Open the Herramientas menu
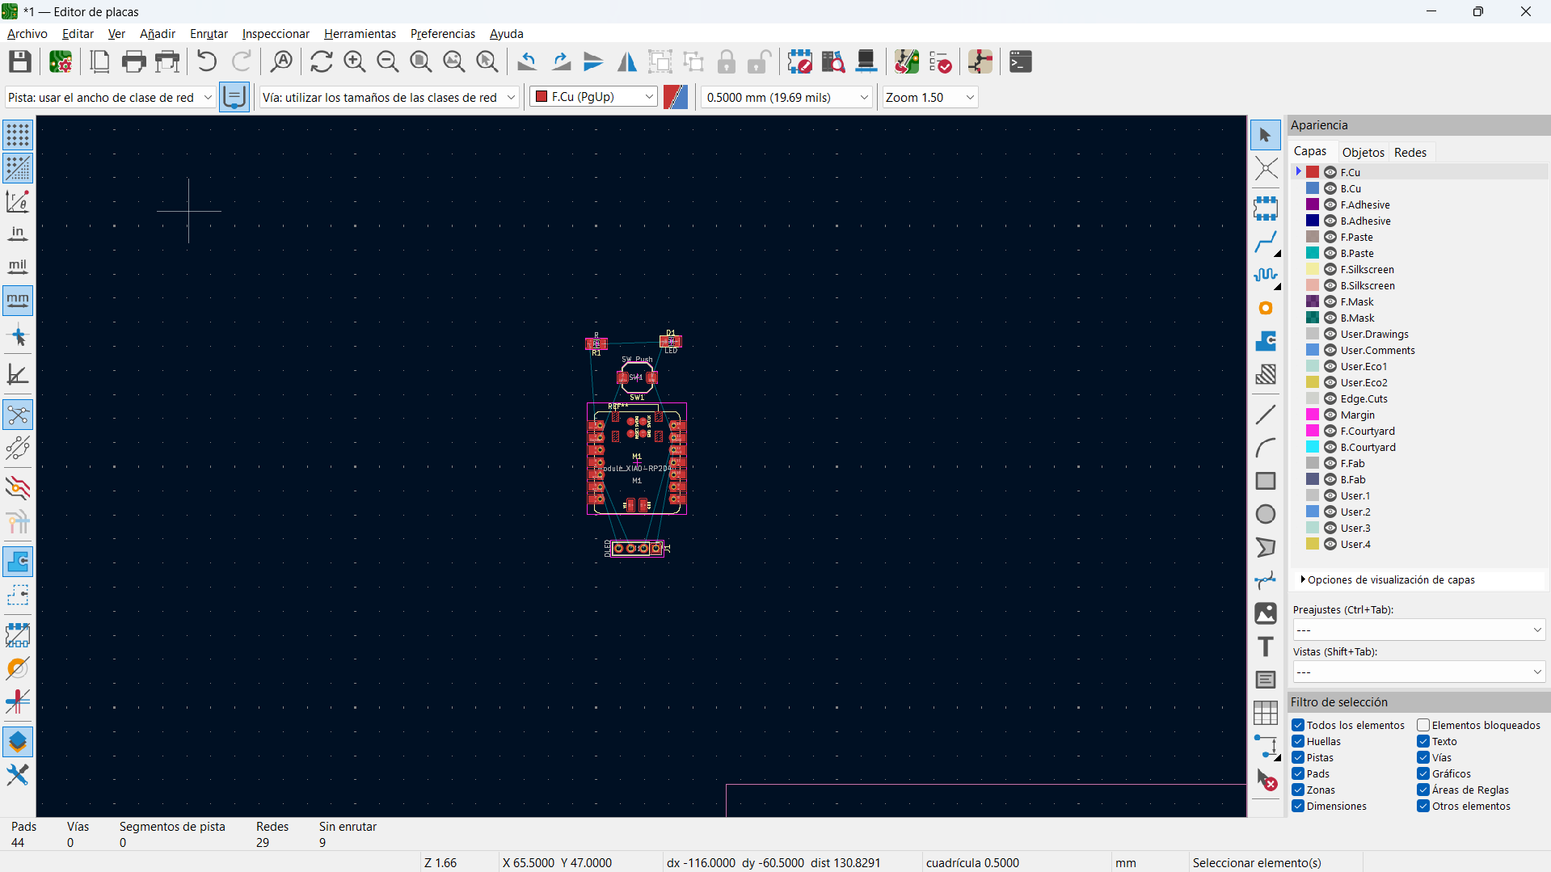The width and height of the screenshot is (1551, 872). coord(360,34)
